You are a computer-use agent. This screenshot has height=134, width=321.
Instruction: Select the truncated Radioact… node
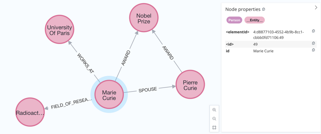(x=30, y=112)
